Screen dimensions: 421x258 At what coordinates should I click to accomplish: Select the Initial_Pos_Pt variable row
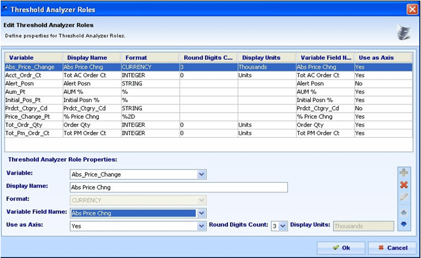(209, 100)
